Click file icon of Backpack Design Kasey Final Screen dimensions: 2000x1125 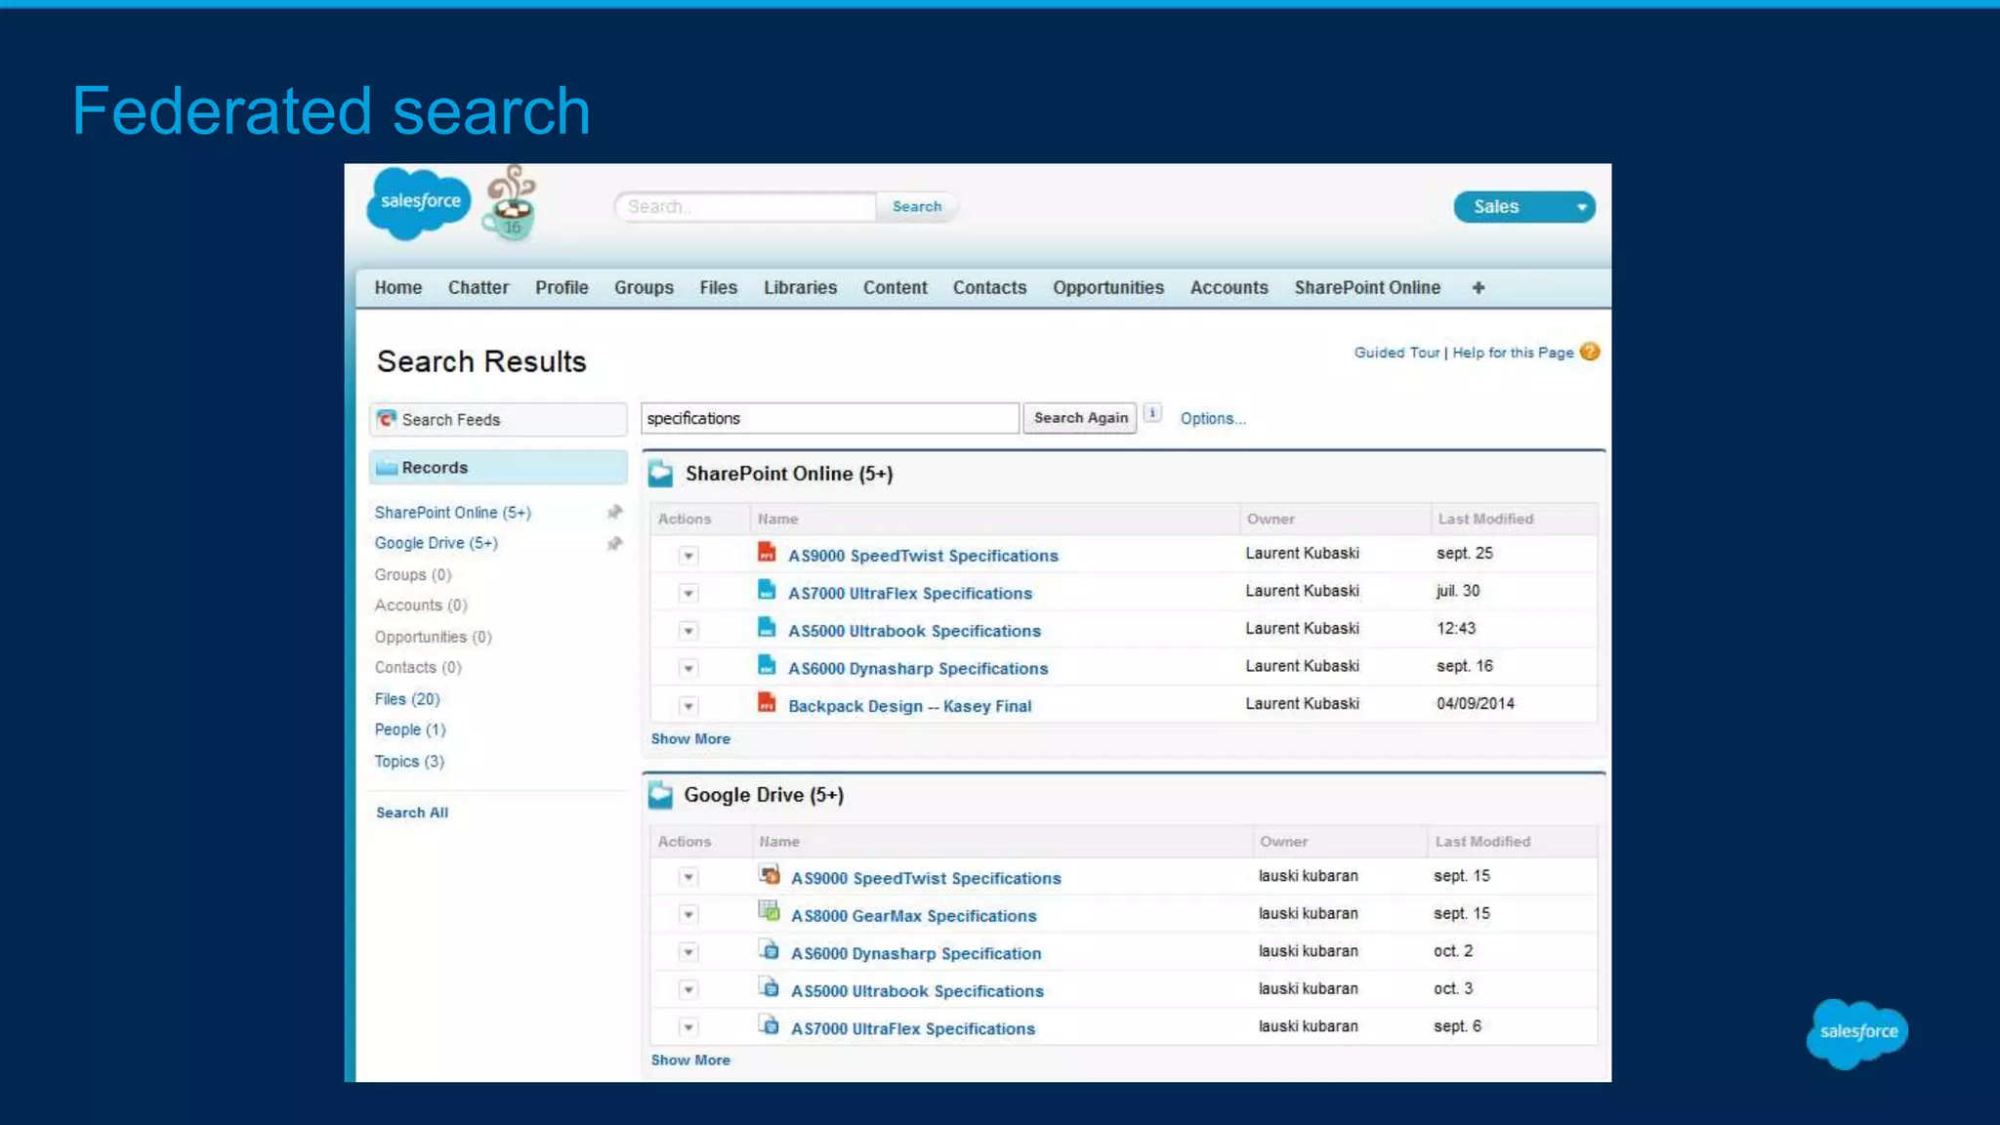pos(767,703)
